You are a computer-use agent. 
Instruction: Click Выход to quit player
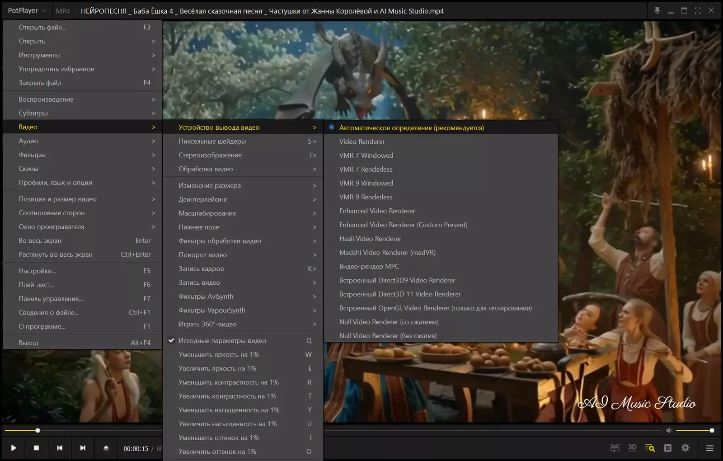[83, 343]
